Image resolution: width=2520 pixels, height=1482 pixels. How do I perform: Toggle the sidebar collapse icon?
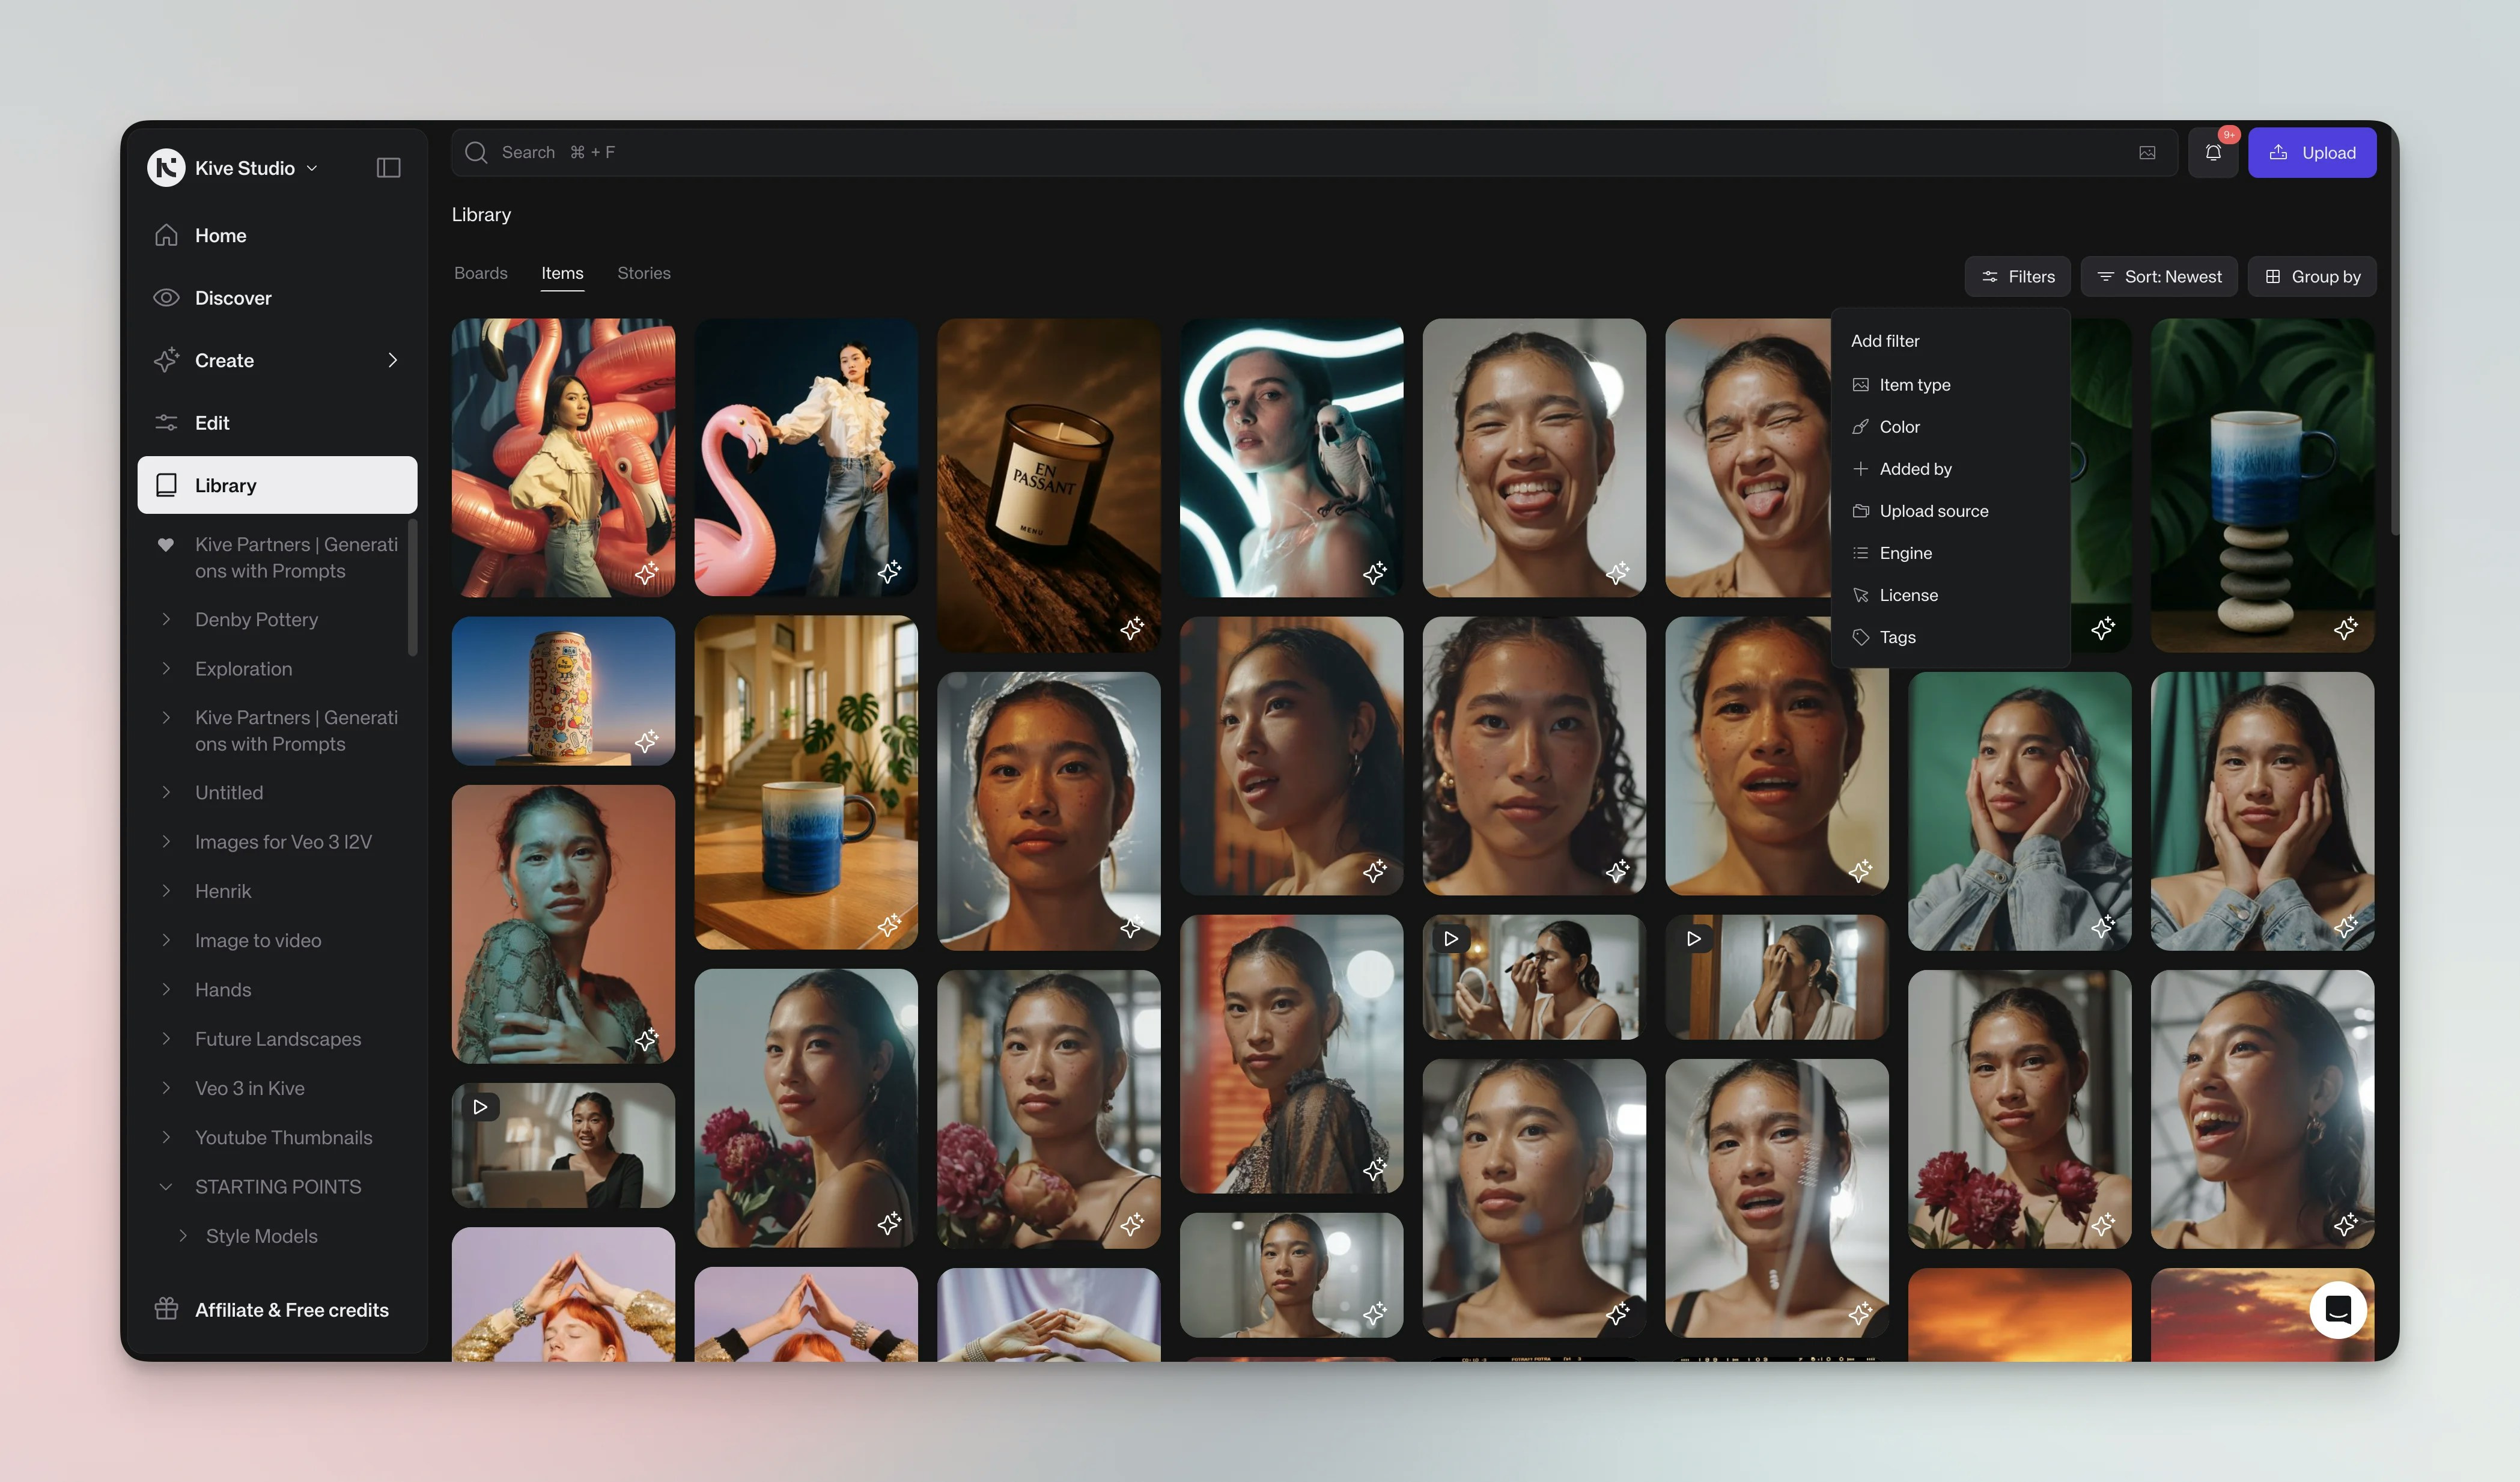[x=388, y=168]
